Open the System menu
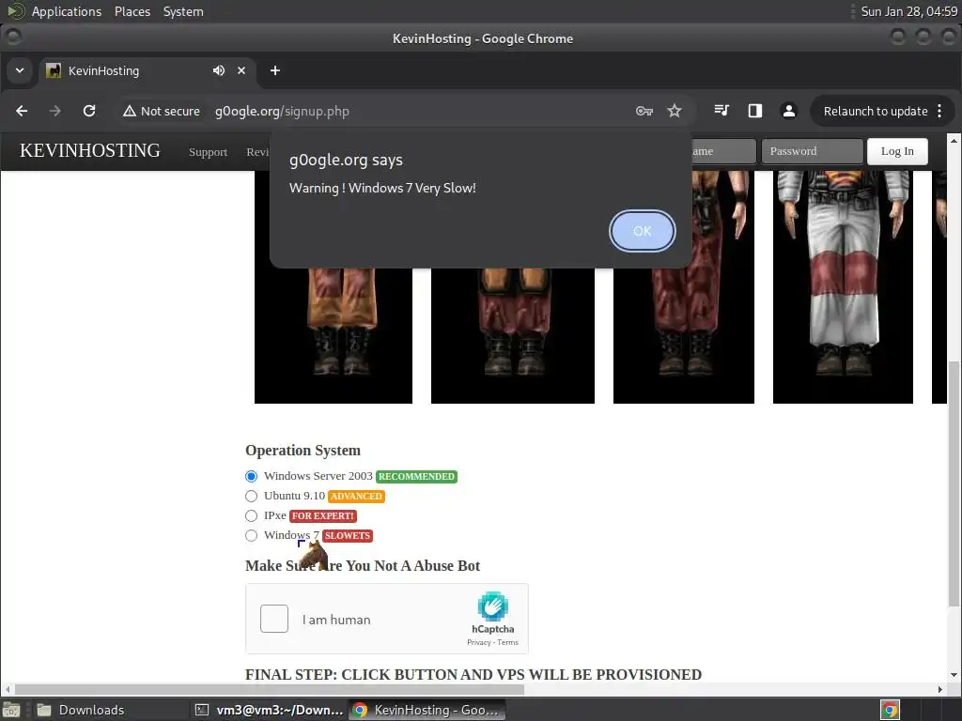This screenshot has width=962, height=721. coord(183,11)
